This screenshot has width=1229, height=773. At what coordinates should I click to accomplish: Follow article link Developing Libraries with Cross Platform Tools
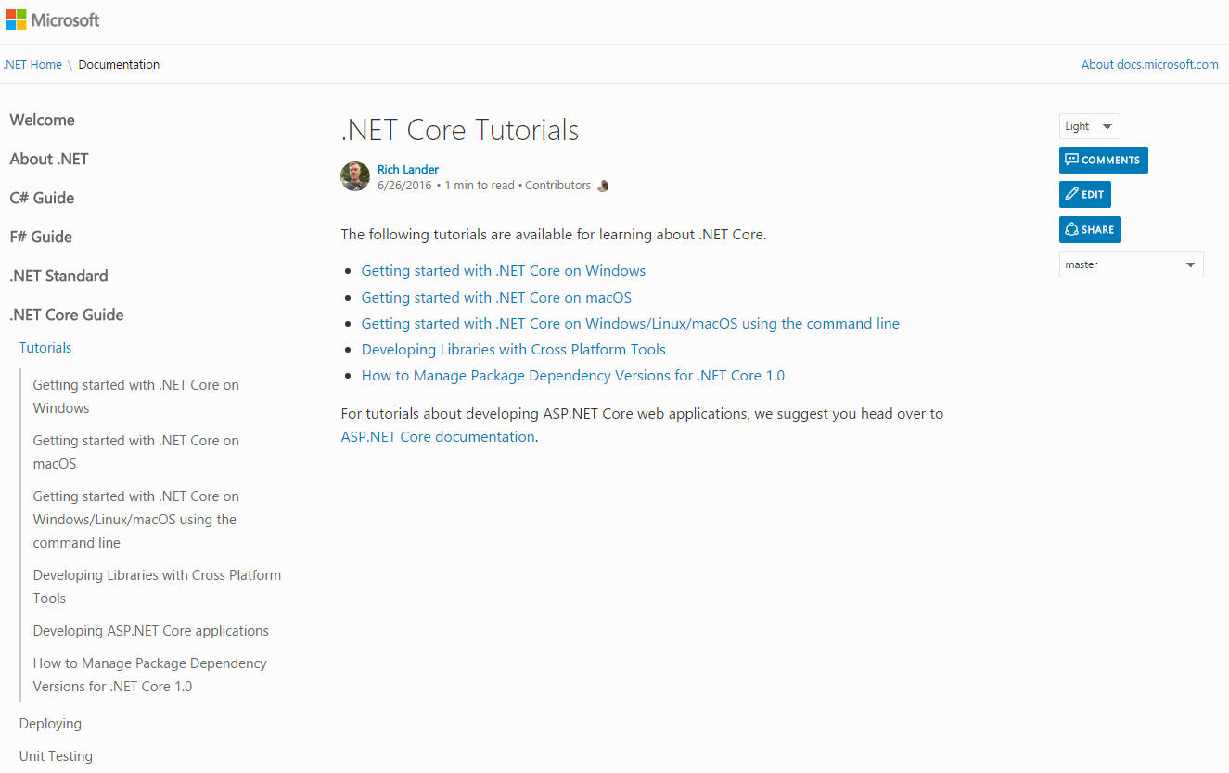click(514, 350)
